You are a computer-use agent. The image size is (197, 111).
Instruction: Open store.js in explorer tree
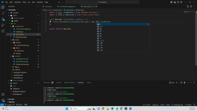pyautogui.click(x=18, y=53)
